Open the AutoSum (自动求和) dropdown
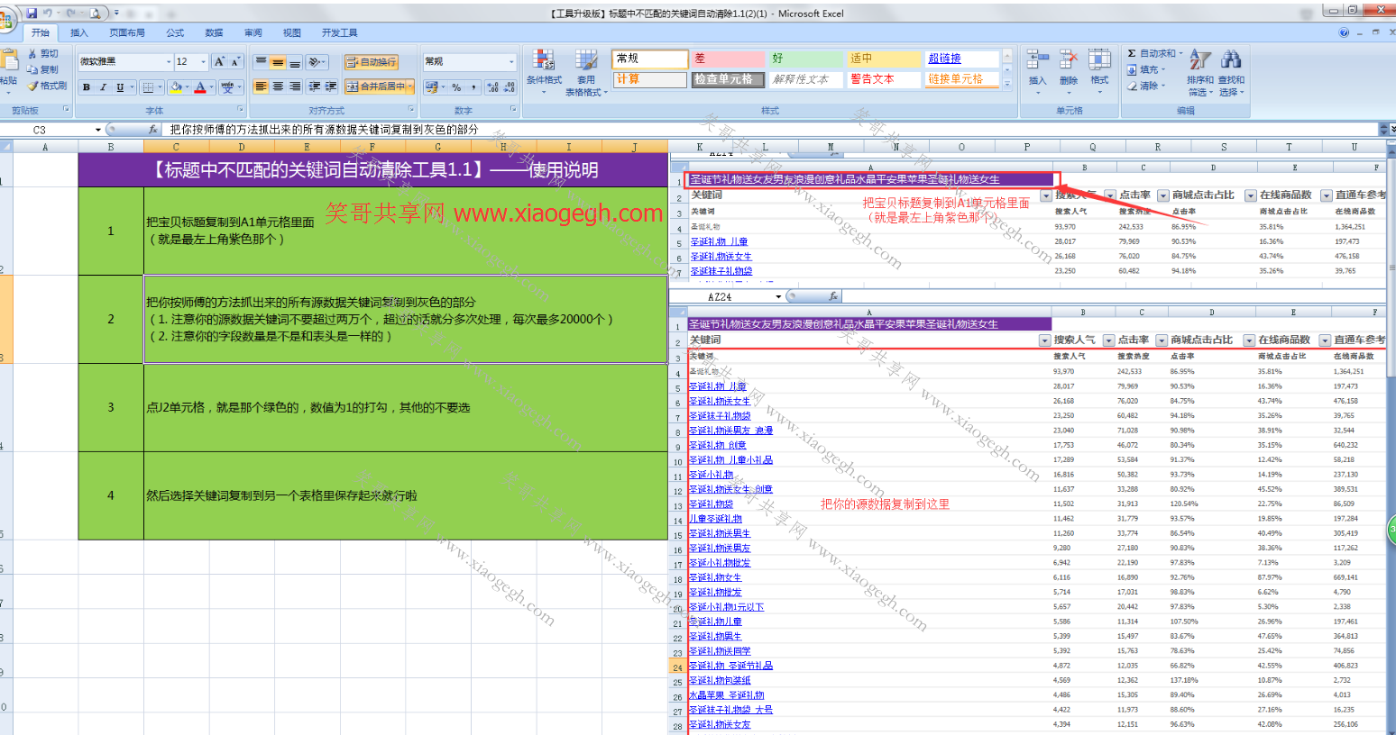The height and width of the screenshot is (735, 1396). point(1180,54)
